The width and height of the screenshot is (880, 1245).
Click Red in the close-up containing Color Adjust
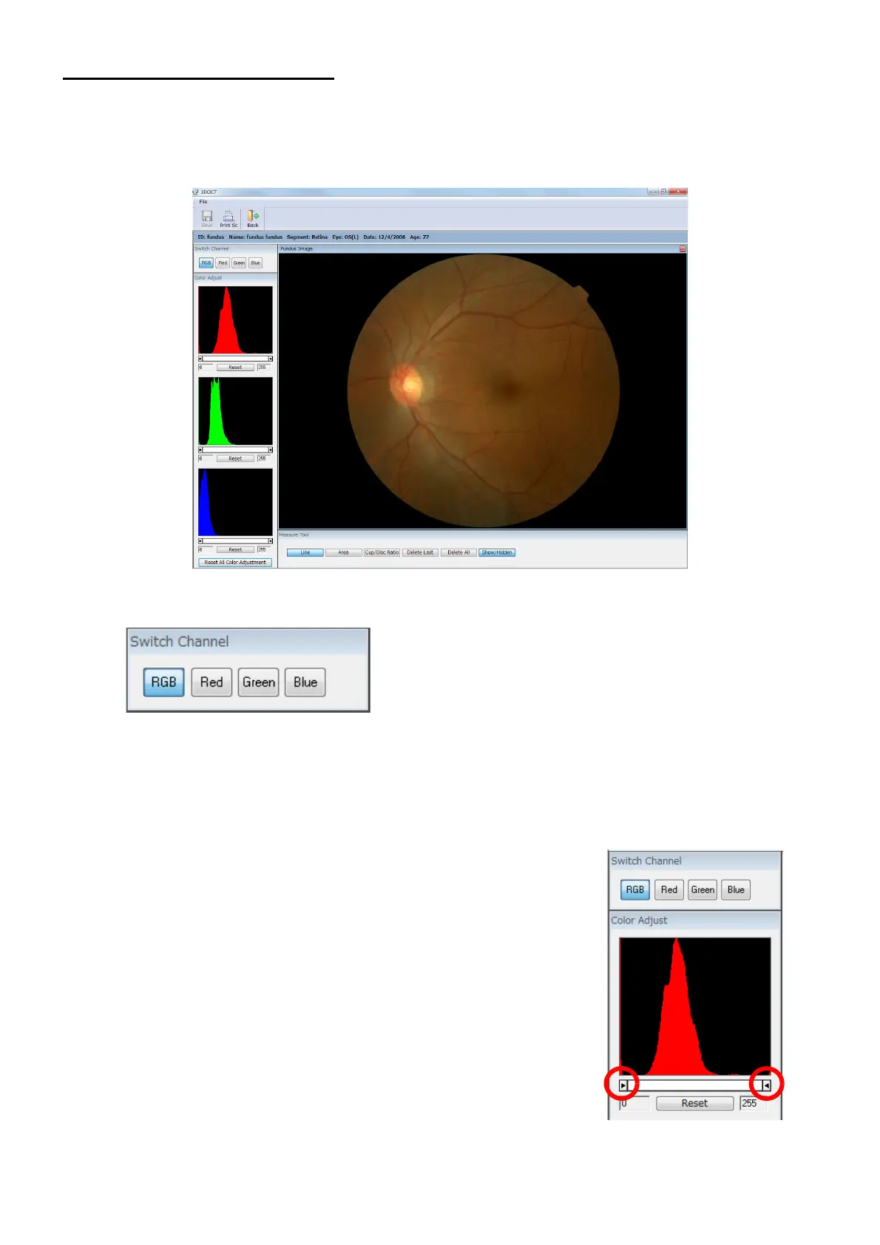(669, 889)
